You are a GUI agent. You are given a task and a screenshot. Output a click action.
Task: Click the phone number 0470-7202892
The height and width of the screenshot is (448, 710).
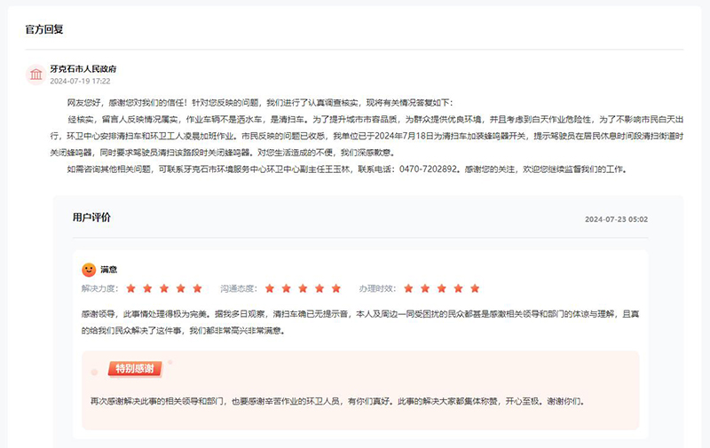coord(428,169)
